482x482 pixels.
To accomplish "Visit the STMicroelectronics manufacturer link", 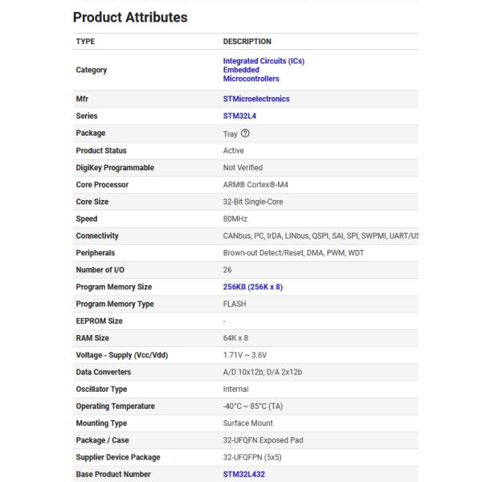I will pos(256,99).
